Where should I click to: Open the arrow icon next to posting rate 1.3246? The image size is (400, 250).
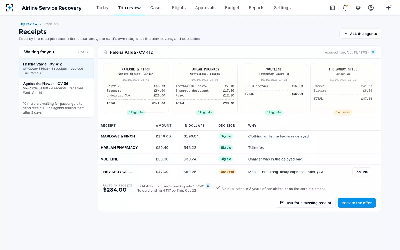tap(208, 186)
